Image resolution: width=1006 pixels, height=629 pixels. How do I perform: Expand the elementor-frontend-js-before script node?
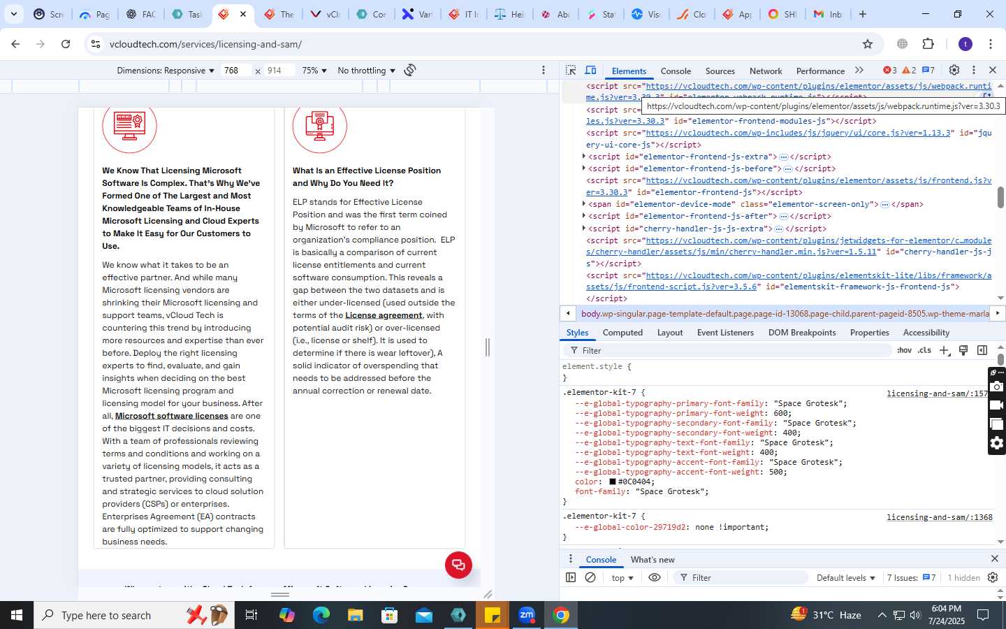(583, 168)
